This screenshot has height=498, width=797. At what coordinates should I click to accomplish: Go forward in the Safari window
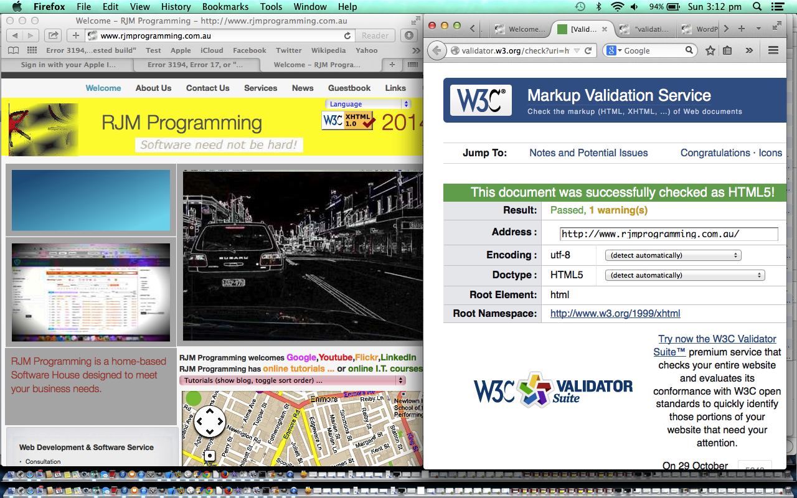tap(31, 35)
